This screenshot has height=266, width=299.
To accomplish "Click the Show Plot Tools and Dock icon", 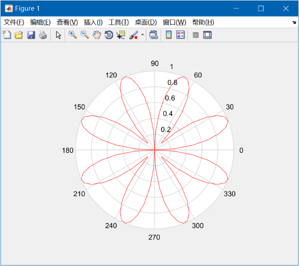I will pos(207,35).
